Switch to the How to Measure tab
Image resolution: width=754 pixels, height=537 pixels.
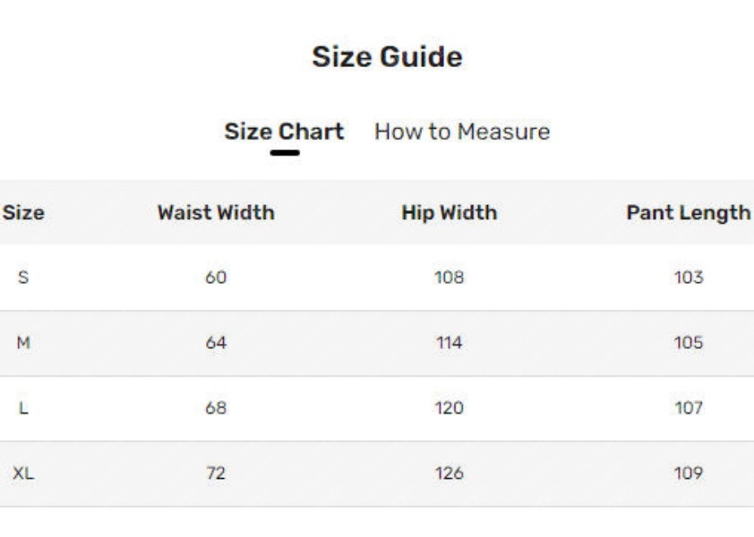(x=462, y=132)
